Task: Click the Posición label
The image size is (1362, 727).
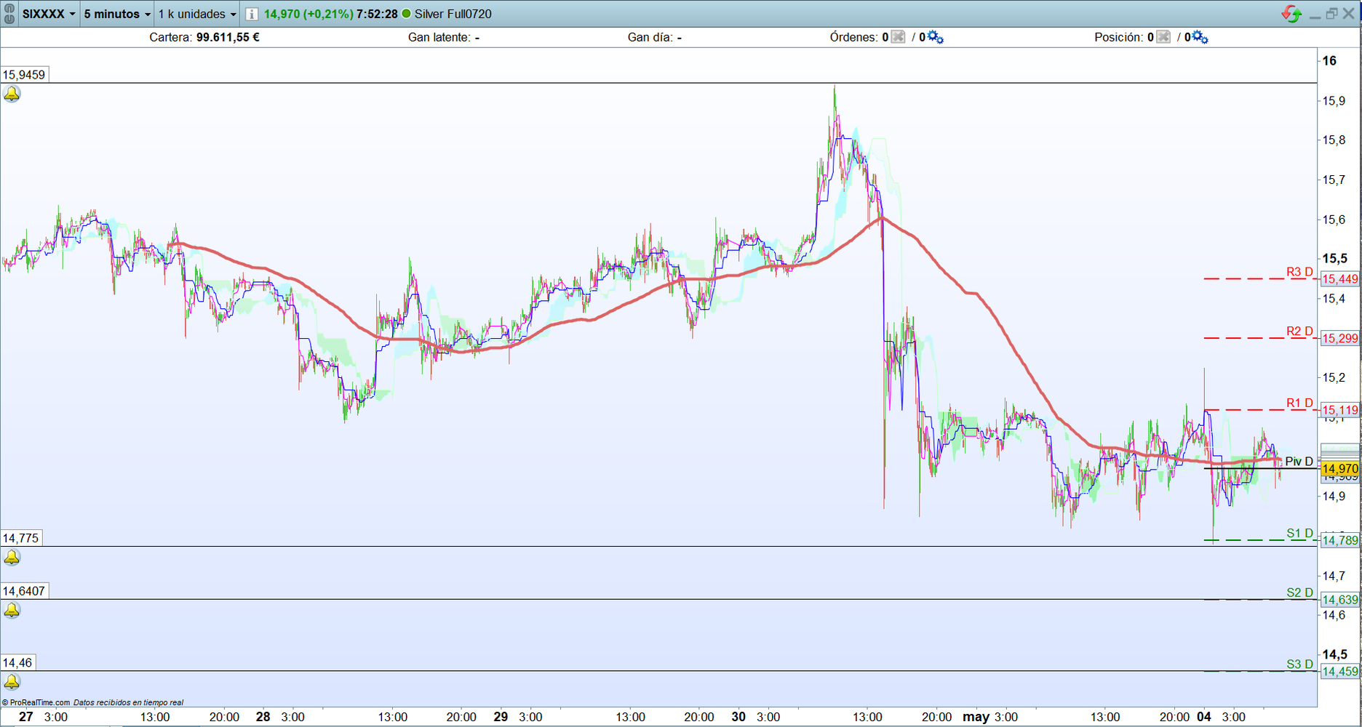Action: click(x=1119, y=37)
